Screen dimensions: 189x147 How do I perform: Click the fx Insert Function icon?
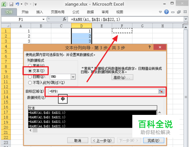(65, 19)
